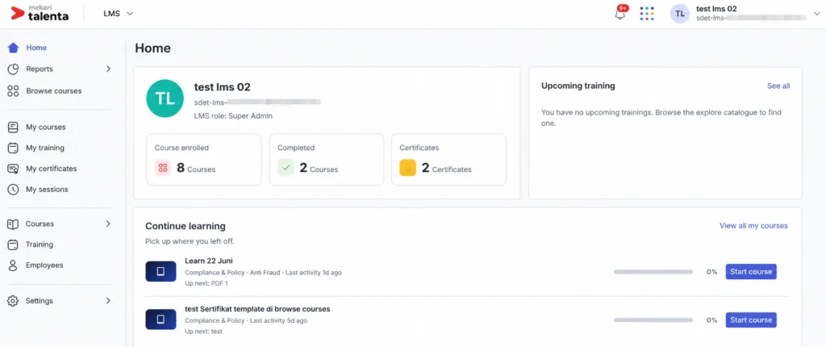826x347 pixels.
Task: Select the My training calendar icon
Action: click(13, 148)
